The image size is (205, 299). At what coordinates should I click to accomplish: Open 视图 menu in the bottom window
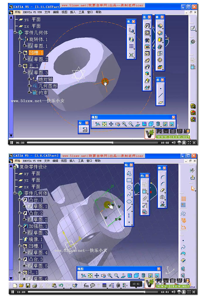64,161
